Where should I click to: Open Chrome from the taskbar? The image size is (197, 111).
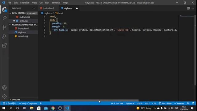(x=53, y=108)
